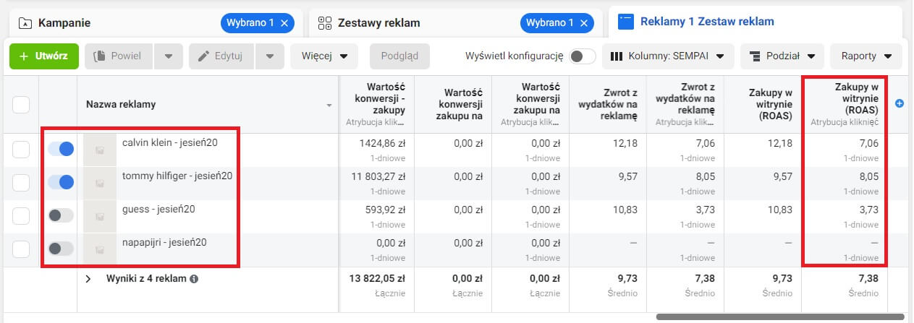Open the dropdown arrow next to Edytuj
This screenshot has height=323, width=914.
click(270, 56)
